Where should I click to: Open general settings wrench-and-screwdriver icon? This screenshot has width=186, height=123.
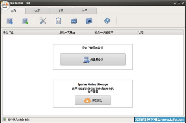(x=43, y=21)
